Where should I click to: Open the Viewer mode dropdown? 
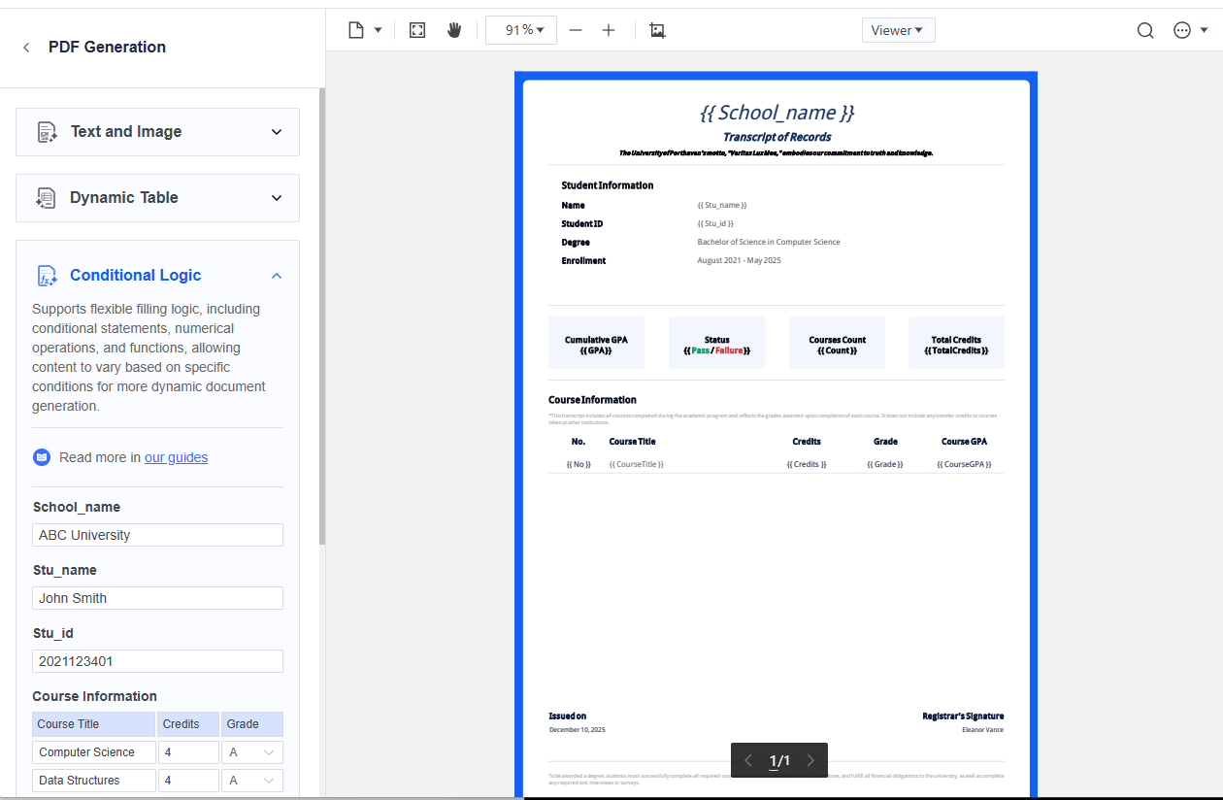(x=898, y=30)
